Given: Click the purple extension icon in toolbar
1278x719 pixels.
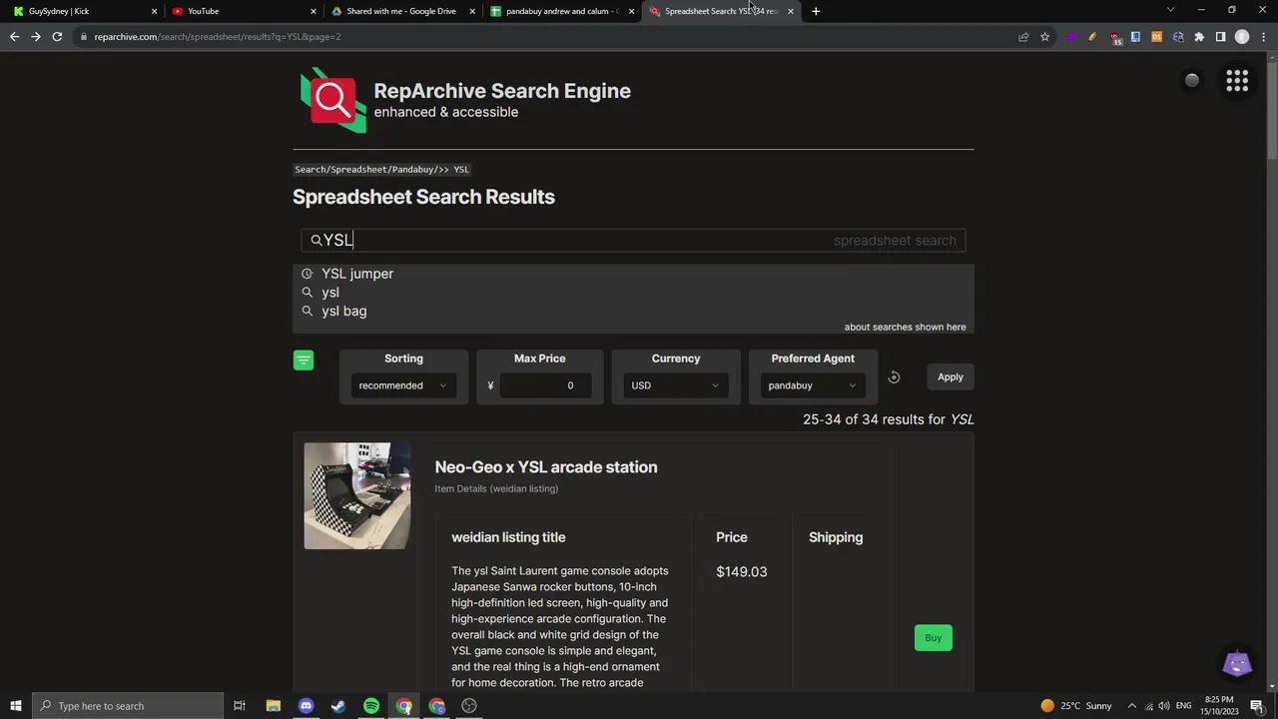Looking at the screenshot, I should click(x=1071, y=37).
